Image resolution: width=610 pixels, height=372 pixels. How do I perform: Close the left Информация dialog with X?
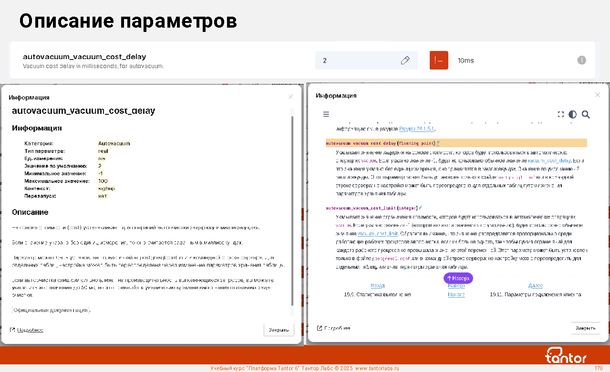coord(291,97)
